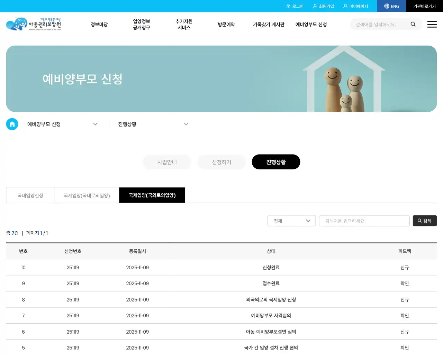Click the home icon in the breadcrumb
The height and width of the screenshot is (354, 443).
pos(12,124)
